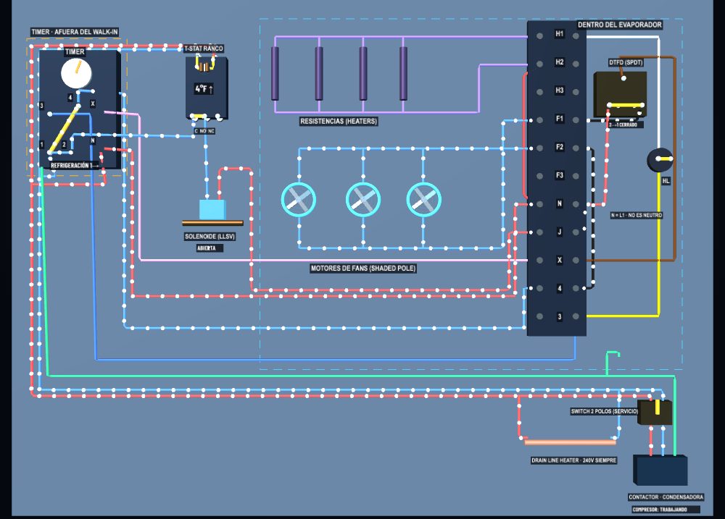This screenshot has width=725, height=519.
Task: Click the 'ABIERTA' solenoid status label
Action: click(210, 248)
